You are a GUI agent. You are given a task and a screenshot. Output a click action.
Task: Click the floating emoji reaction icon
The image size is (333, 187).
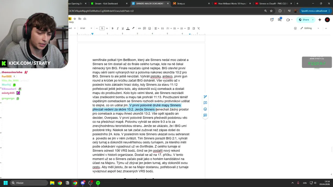click(x=205, y=109)
